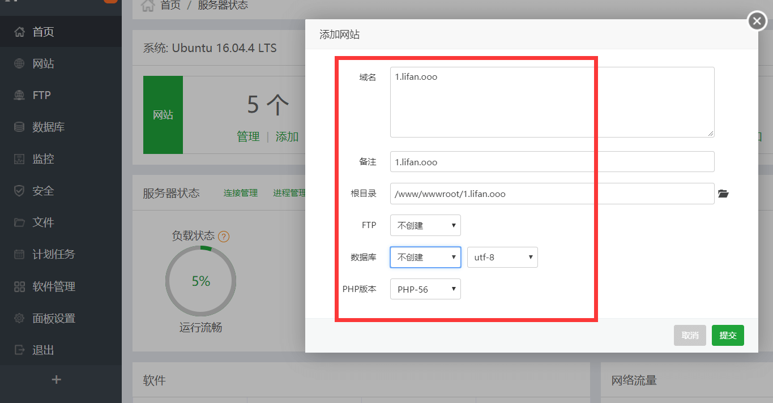Click the home icon in the sidebar
The height and width of the screenshot is (403, 773).
pos(19,32)
